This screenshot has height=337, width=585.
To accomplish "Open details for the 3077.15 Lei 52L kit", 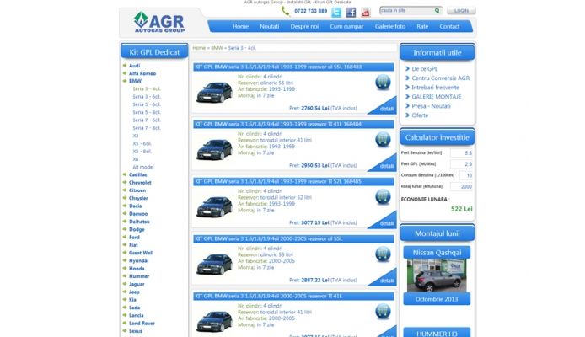I will pyautogui.click(x=386, y=223).
